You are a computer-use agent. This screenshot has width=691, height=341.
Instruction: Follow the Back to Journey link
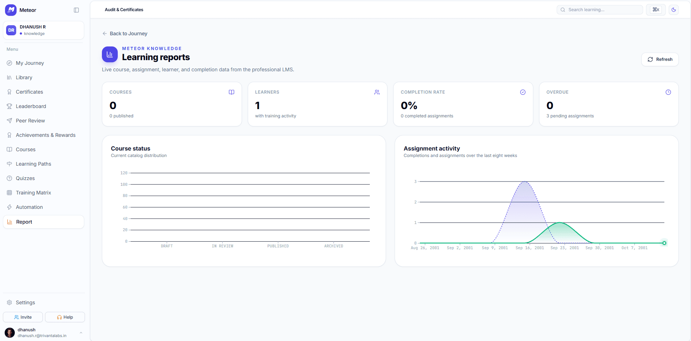(125, 33)
